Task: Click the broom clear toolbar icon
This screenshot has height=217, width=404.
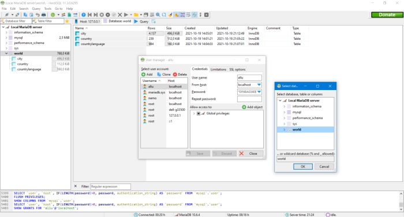Action: click(170, 14)
